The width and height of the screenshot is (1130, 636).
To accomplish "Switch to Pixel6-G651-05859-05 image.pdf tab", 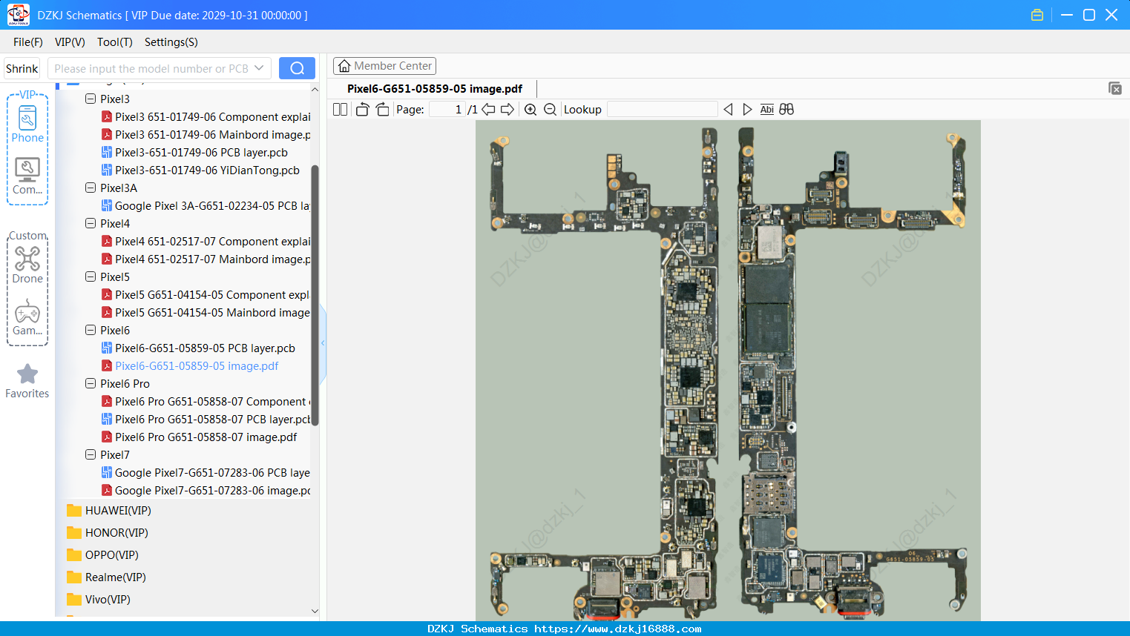I will click(x=435, y=89).
